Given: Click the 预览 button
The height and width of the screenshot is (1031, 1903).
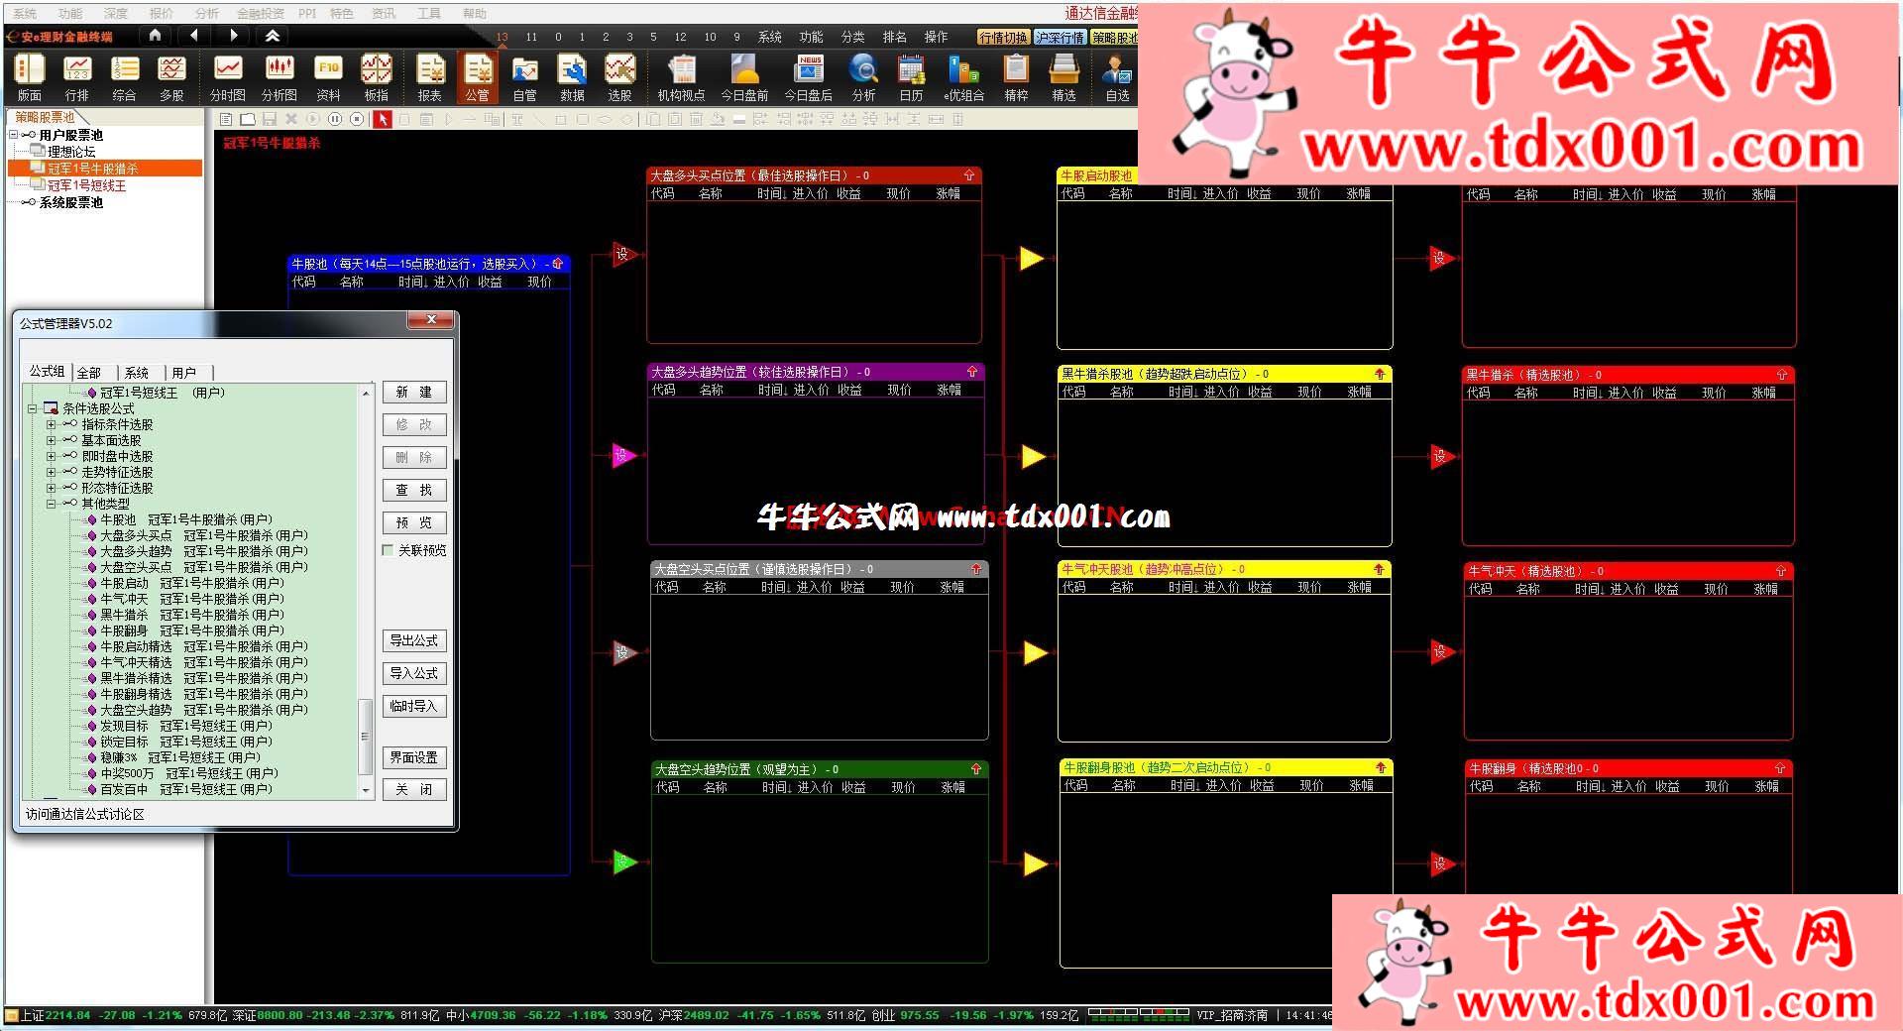Looking at the screenshot, I should [414, 522].
